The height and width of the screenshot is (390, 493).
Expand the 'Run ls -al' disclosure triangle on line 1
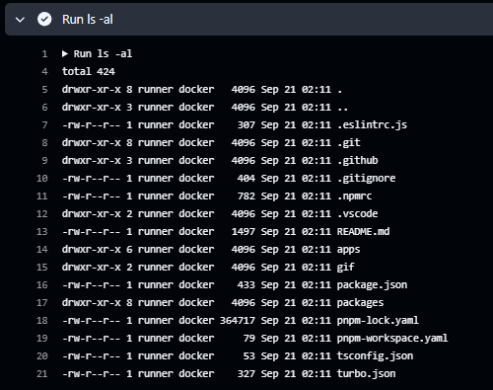coord(65,53)
